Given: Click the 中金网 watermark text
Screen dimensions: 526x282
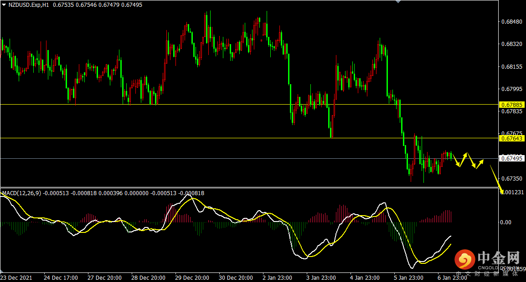Looking at the screenshot, I should pyautogui.click(x=498, y=259).
